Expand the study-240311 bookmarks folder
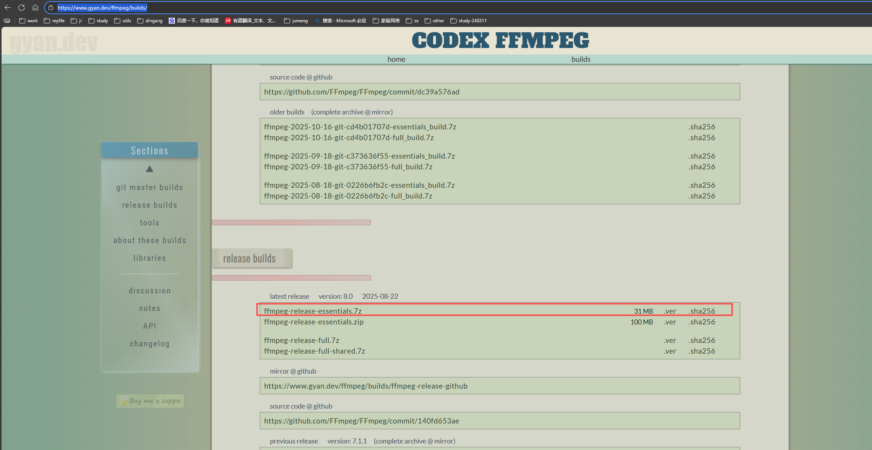872x450 pixels. pos(468,21)
